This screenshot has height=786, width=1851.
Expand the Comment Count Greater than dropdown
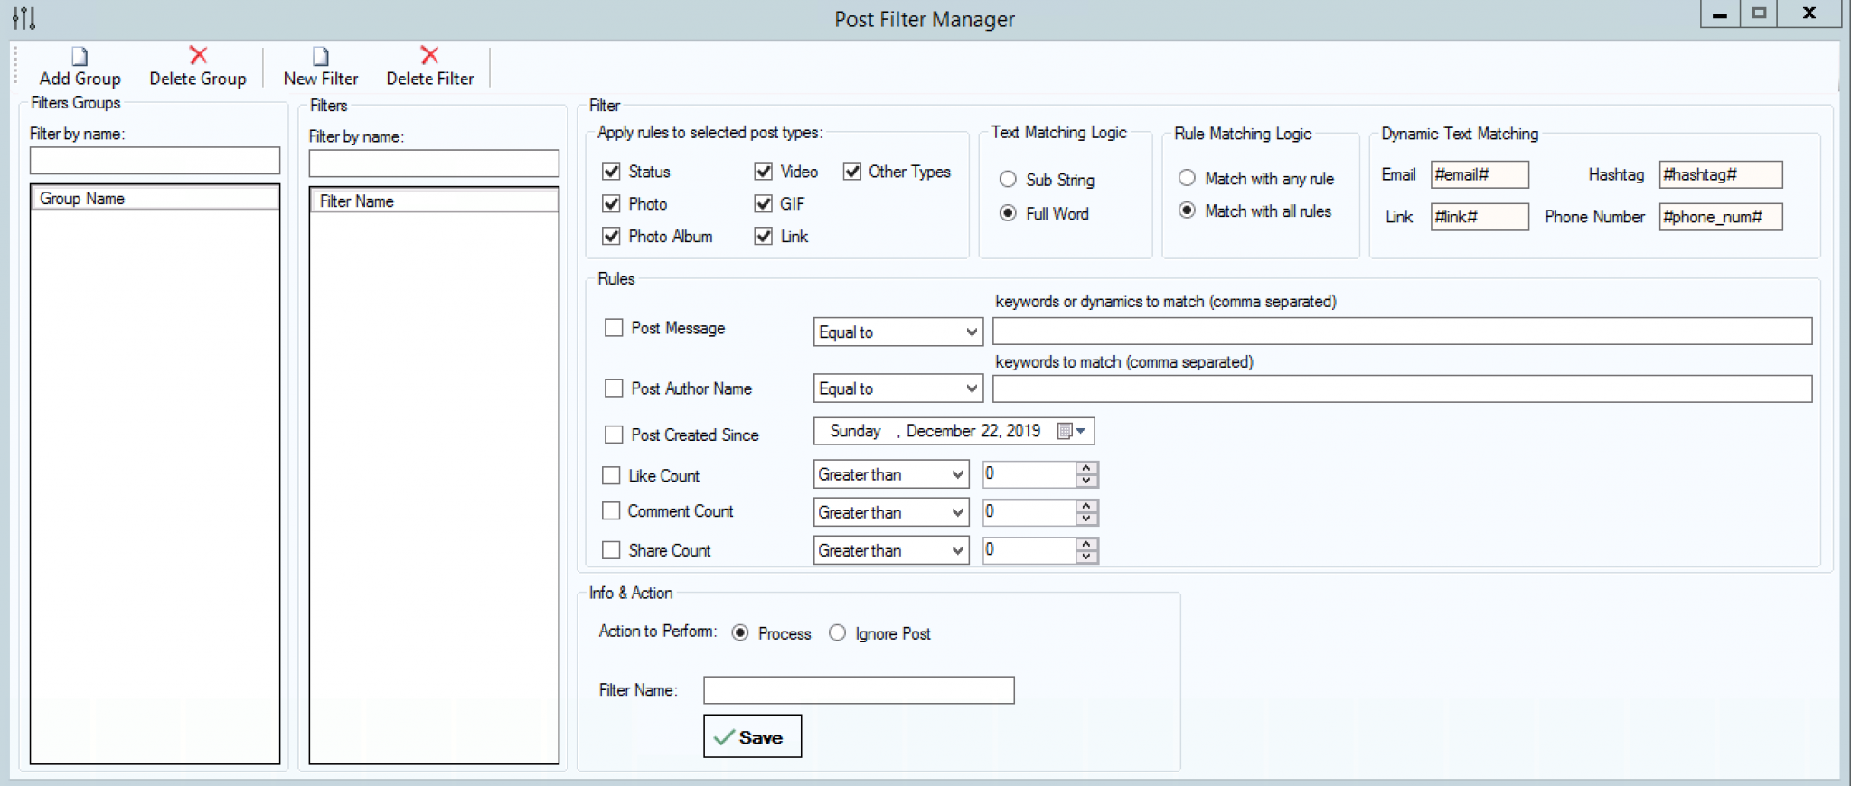click(958, 512)
